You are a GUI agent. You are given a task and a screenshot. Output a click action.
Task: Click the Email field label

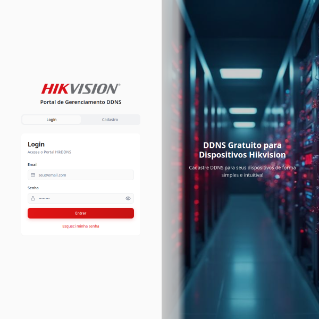click(x=32, y=165)
